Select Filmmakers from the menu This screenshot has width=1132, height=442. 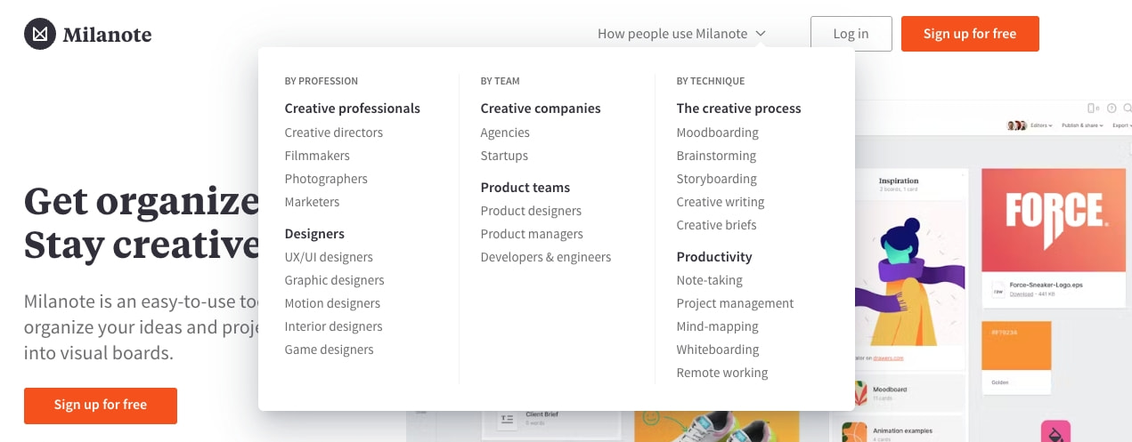[317, 156]
